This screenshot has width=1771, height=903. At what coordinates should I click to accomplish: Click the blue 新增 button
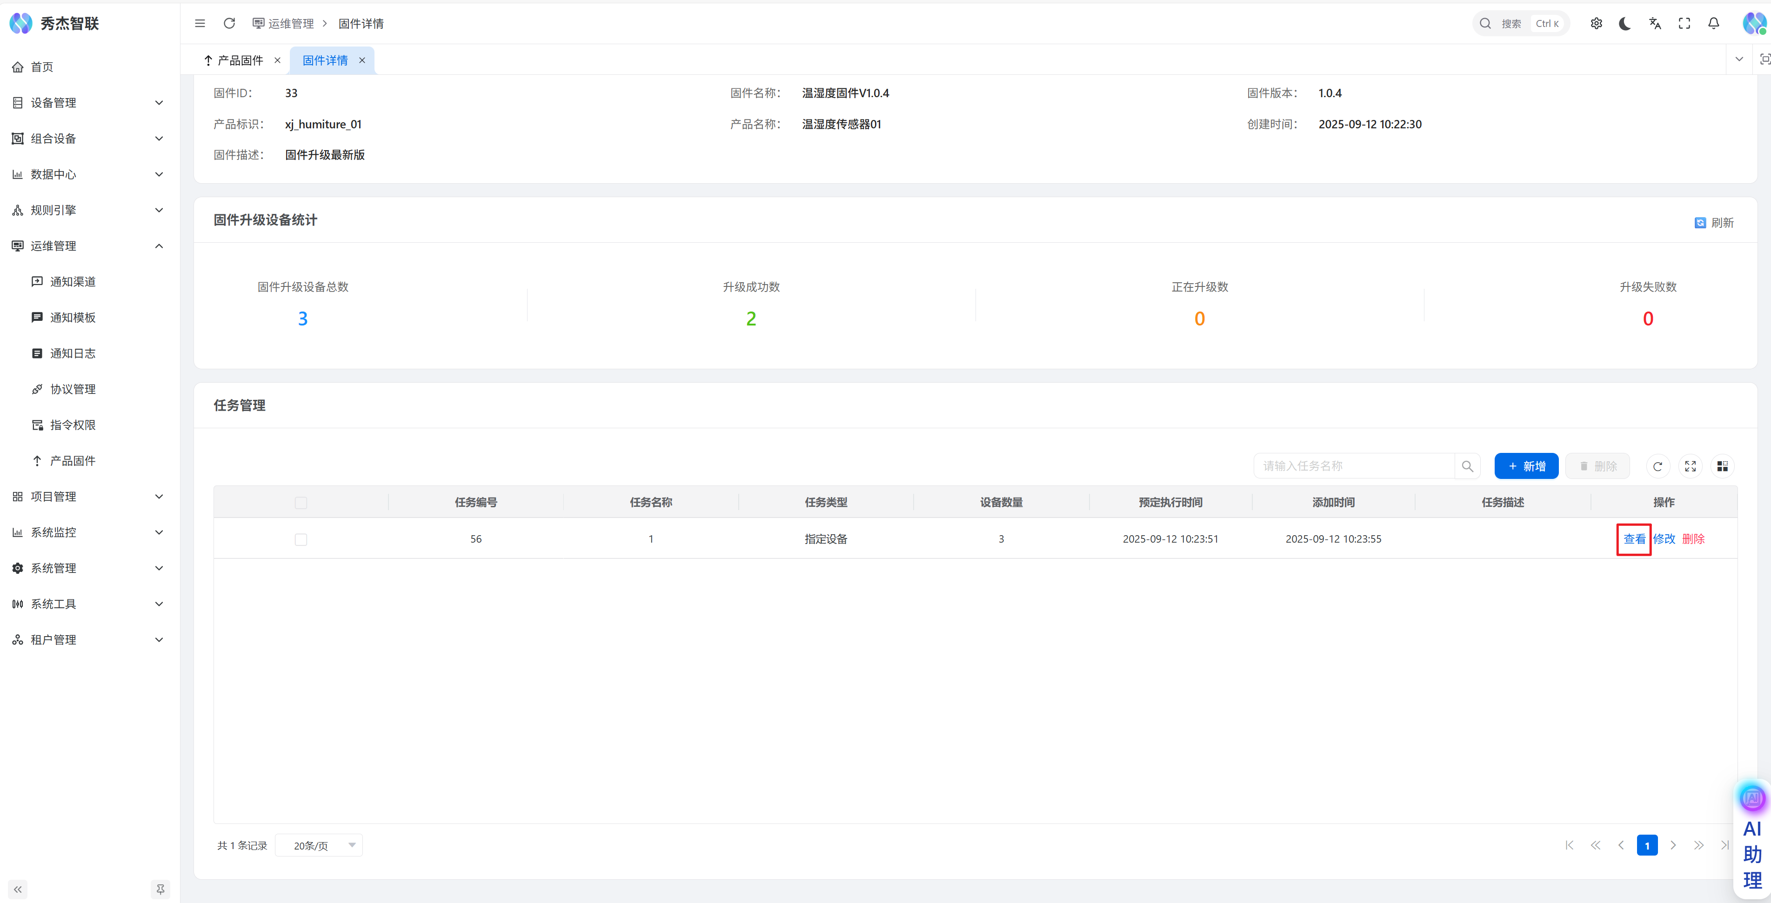(x=1526, y=466)
